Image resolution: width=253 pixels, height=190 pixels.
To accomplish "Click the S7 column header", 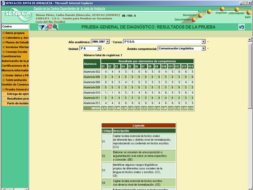I will pos(144,66).
